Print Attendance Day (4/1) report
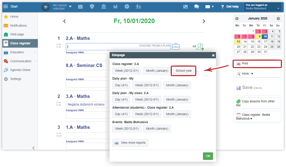286x167 pixels. tap(121, 114)
